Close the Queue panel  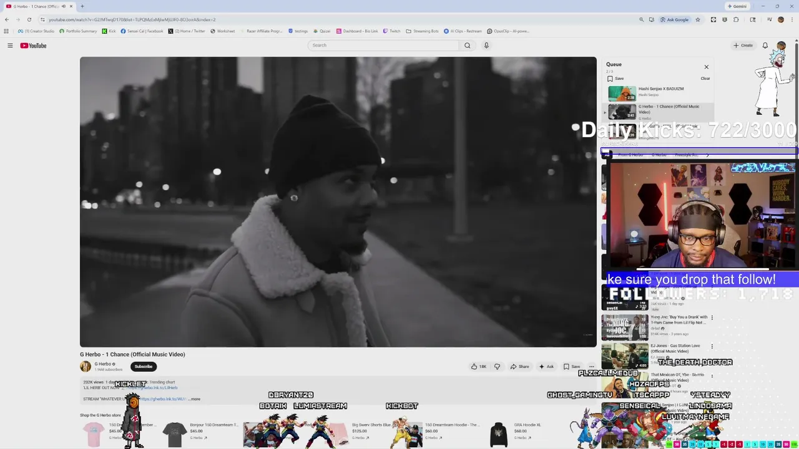click(707, 67)
